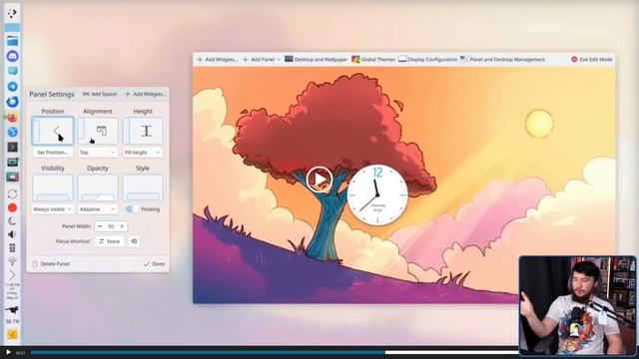639x359 pixels.
Task: Seek on the video progress bar
Action: pos(274,352)
